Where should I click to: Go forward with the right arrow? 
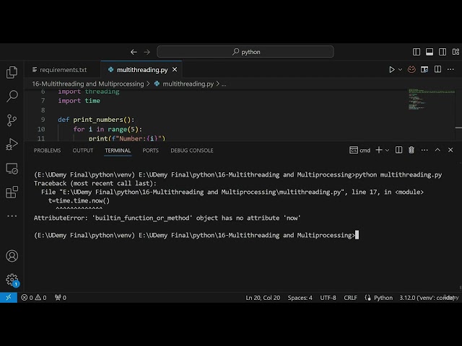point(147,52)
